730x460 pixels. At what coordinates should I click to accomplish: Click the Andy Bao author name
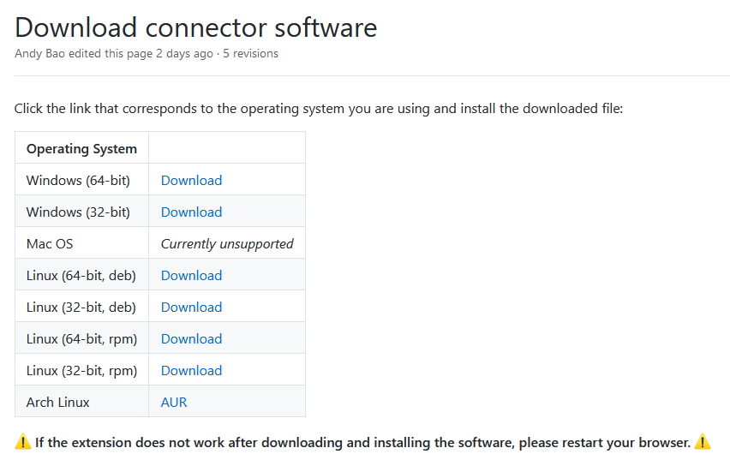point(39,54)
